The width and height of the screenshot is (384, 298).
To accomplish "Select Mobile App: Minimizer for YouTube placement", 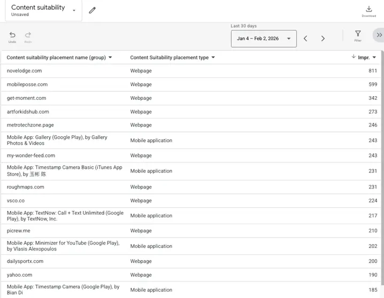I will [63, 246].
